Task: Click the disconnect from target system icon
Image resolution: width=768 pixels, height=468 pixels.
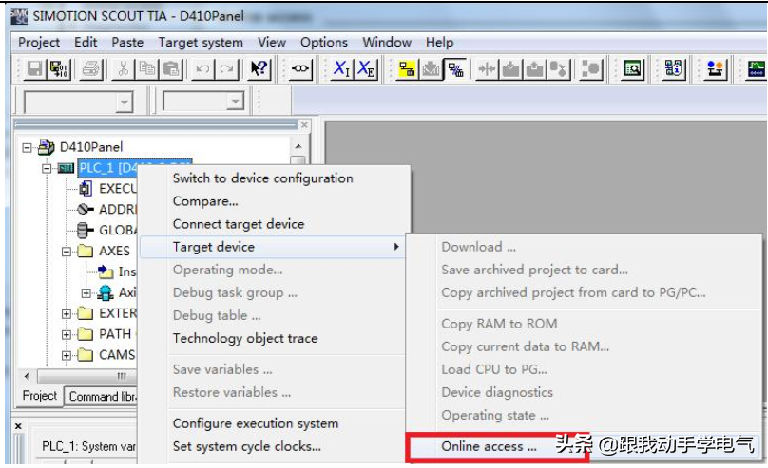Action: click(x=454, y=68)
